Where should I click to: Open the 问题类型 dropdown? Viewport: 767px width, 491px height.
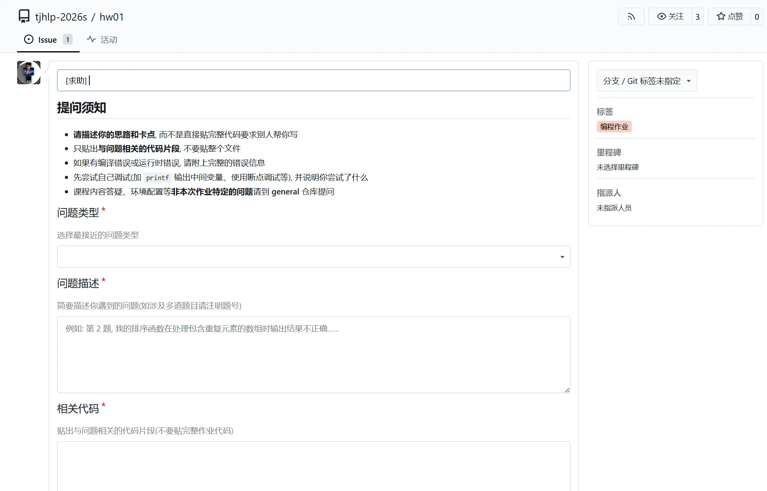pos(314,257)
